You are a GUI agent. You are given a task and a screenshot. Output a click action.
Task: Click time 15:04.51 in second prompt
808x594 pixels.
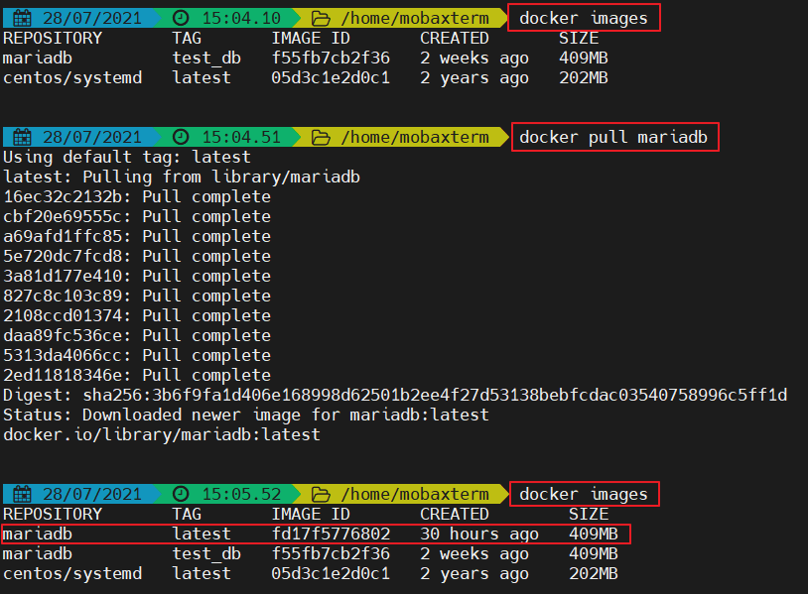[241, 138]
